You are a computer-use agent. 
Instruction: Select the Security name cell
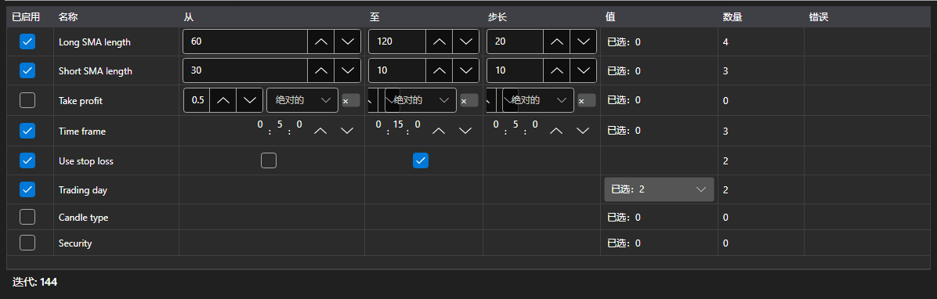117,243
